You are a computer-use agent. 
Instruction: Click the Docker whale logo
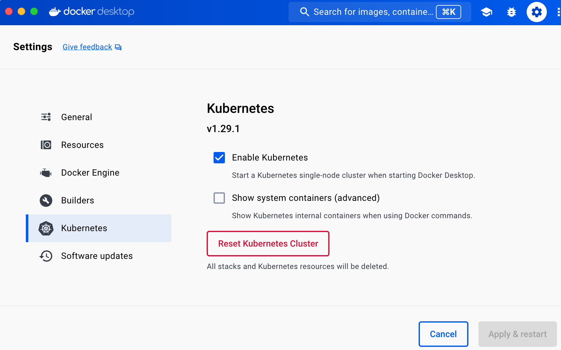(55, 12)
